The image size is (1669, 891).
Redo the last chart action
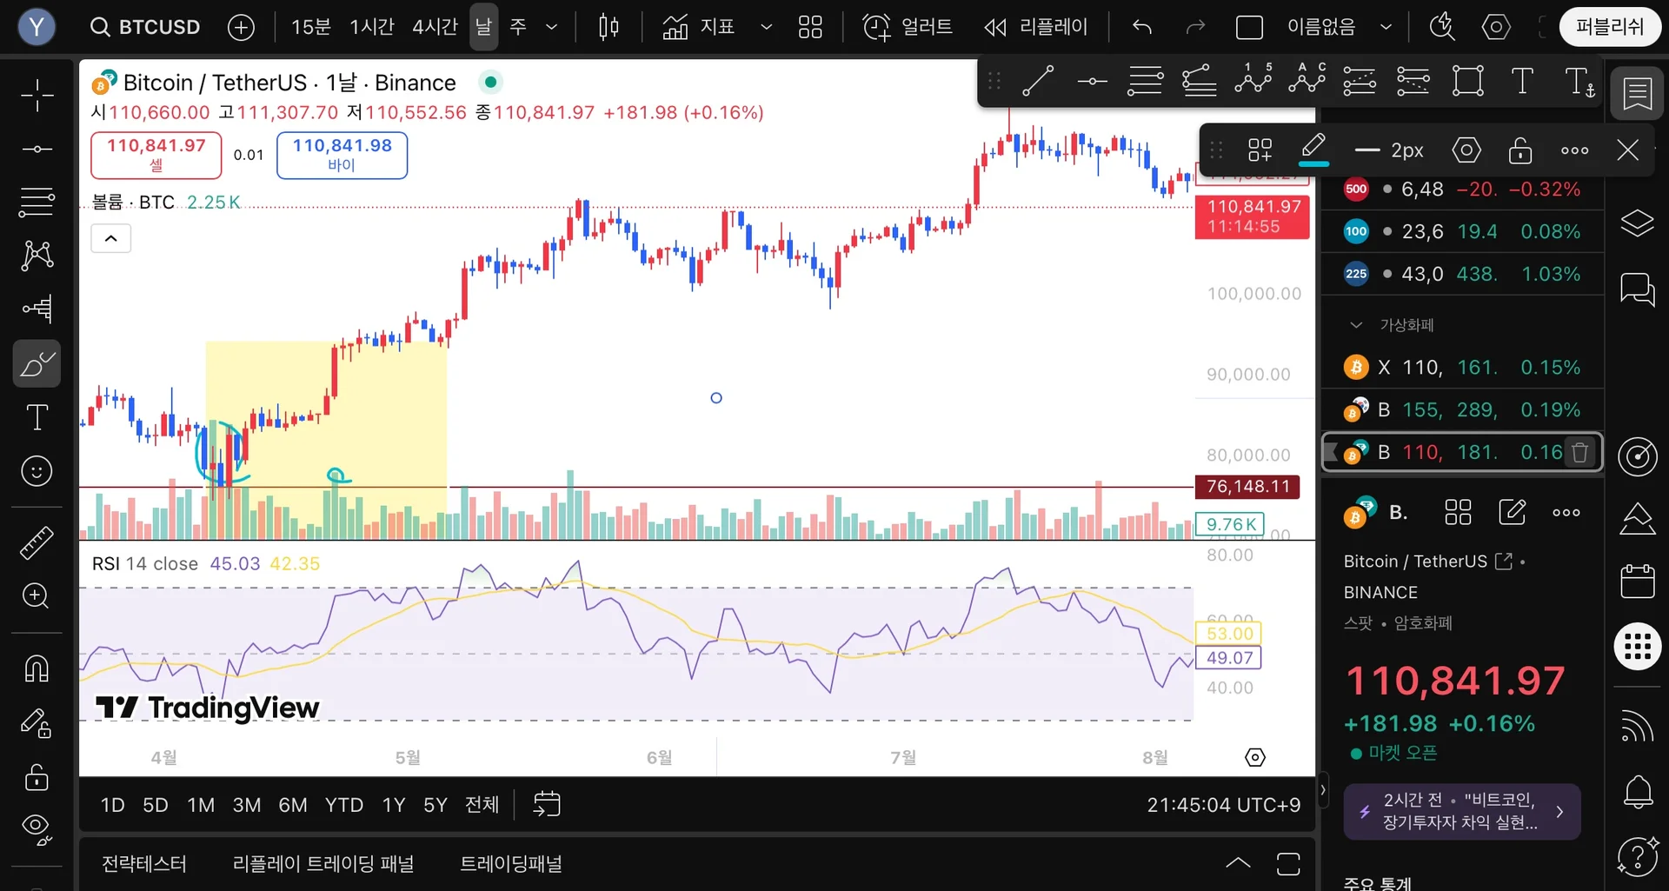1196,27
